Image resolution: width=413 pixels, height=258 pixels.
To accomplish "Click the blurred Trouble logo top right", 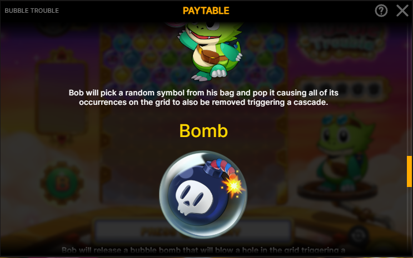I will (x=342, y=43).
